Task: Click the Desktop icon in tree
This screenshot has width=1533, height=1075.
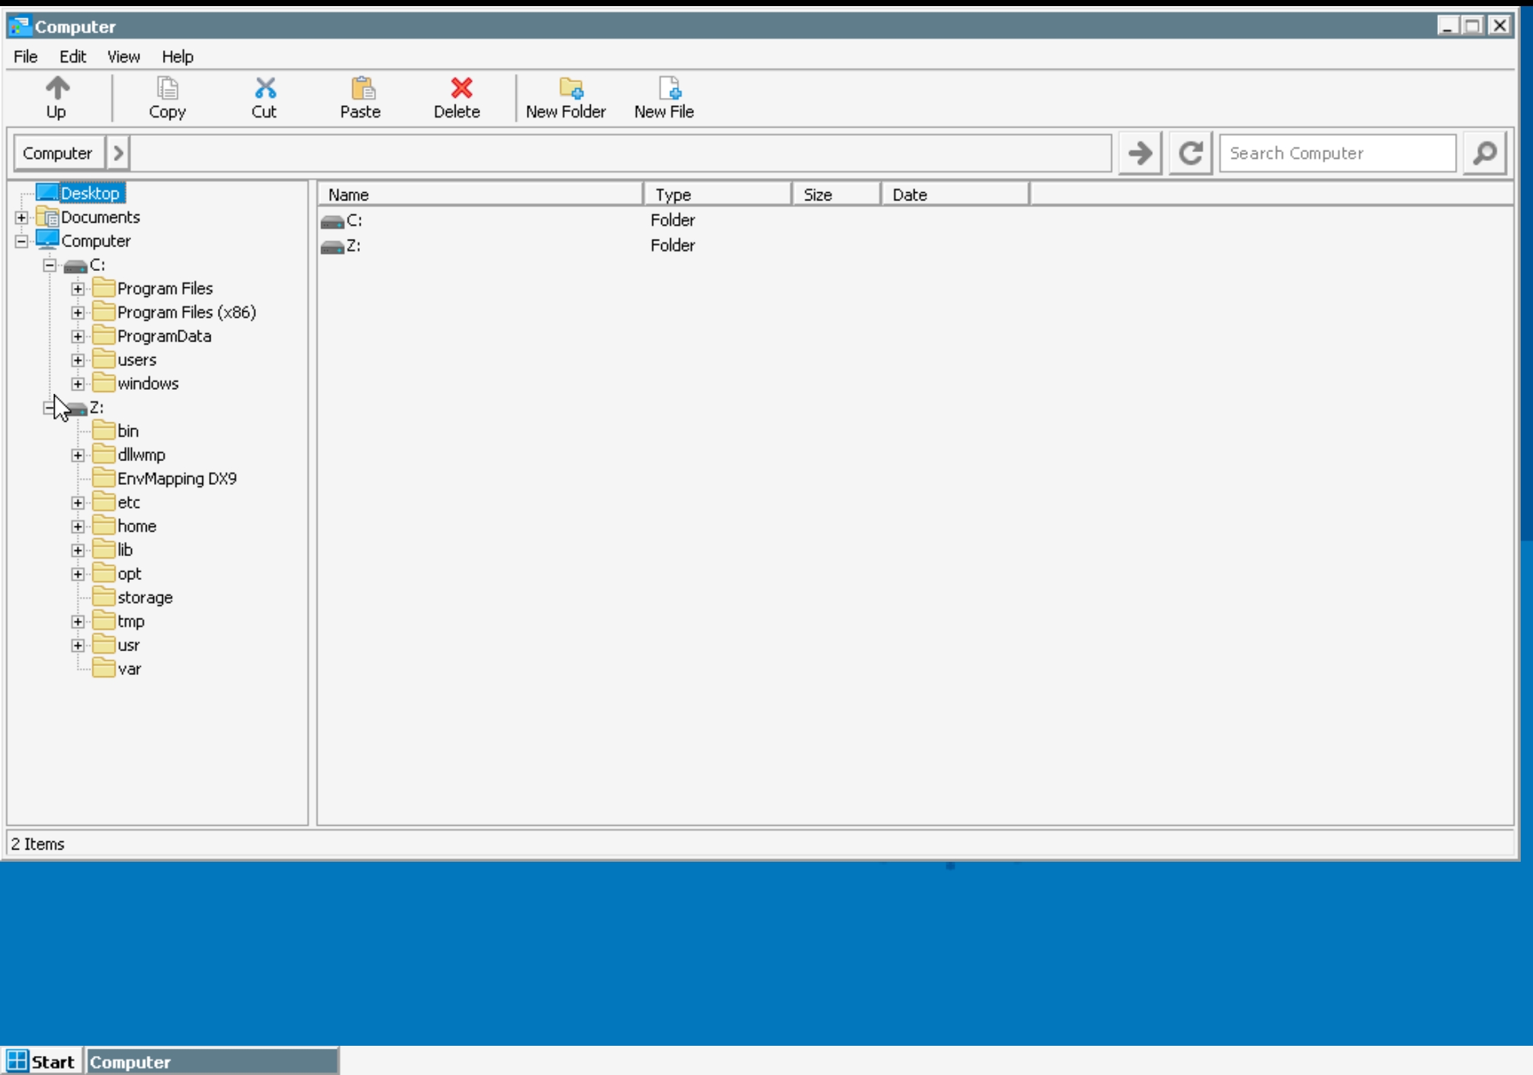Action: 47,193
